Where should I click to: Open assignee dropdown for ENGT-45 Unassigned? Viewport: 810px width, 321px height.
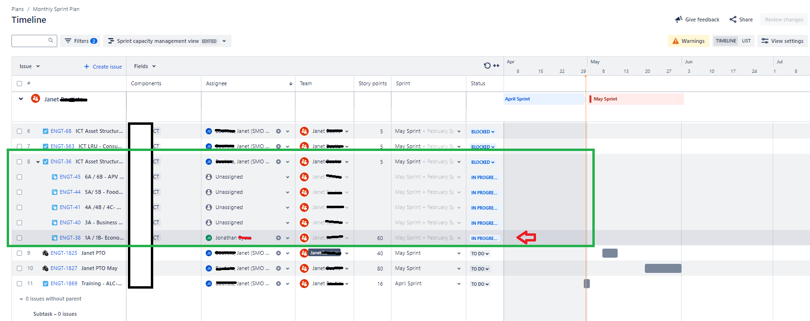pos(287,177)
